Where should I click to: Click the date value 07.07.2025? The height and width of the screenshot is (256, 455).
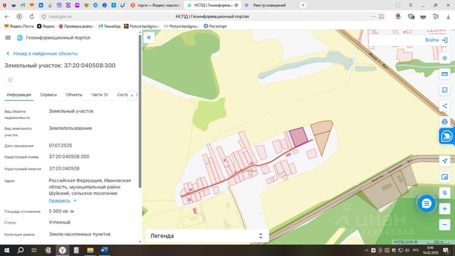tap(60, 146)
